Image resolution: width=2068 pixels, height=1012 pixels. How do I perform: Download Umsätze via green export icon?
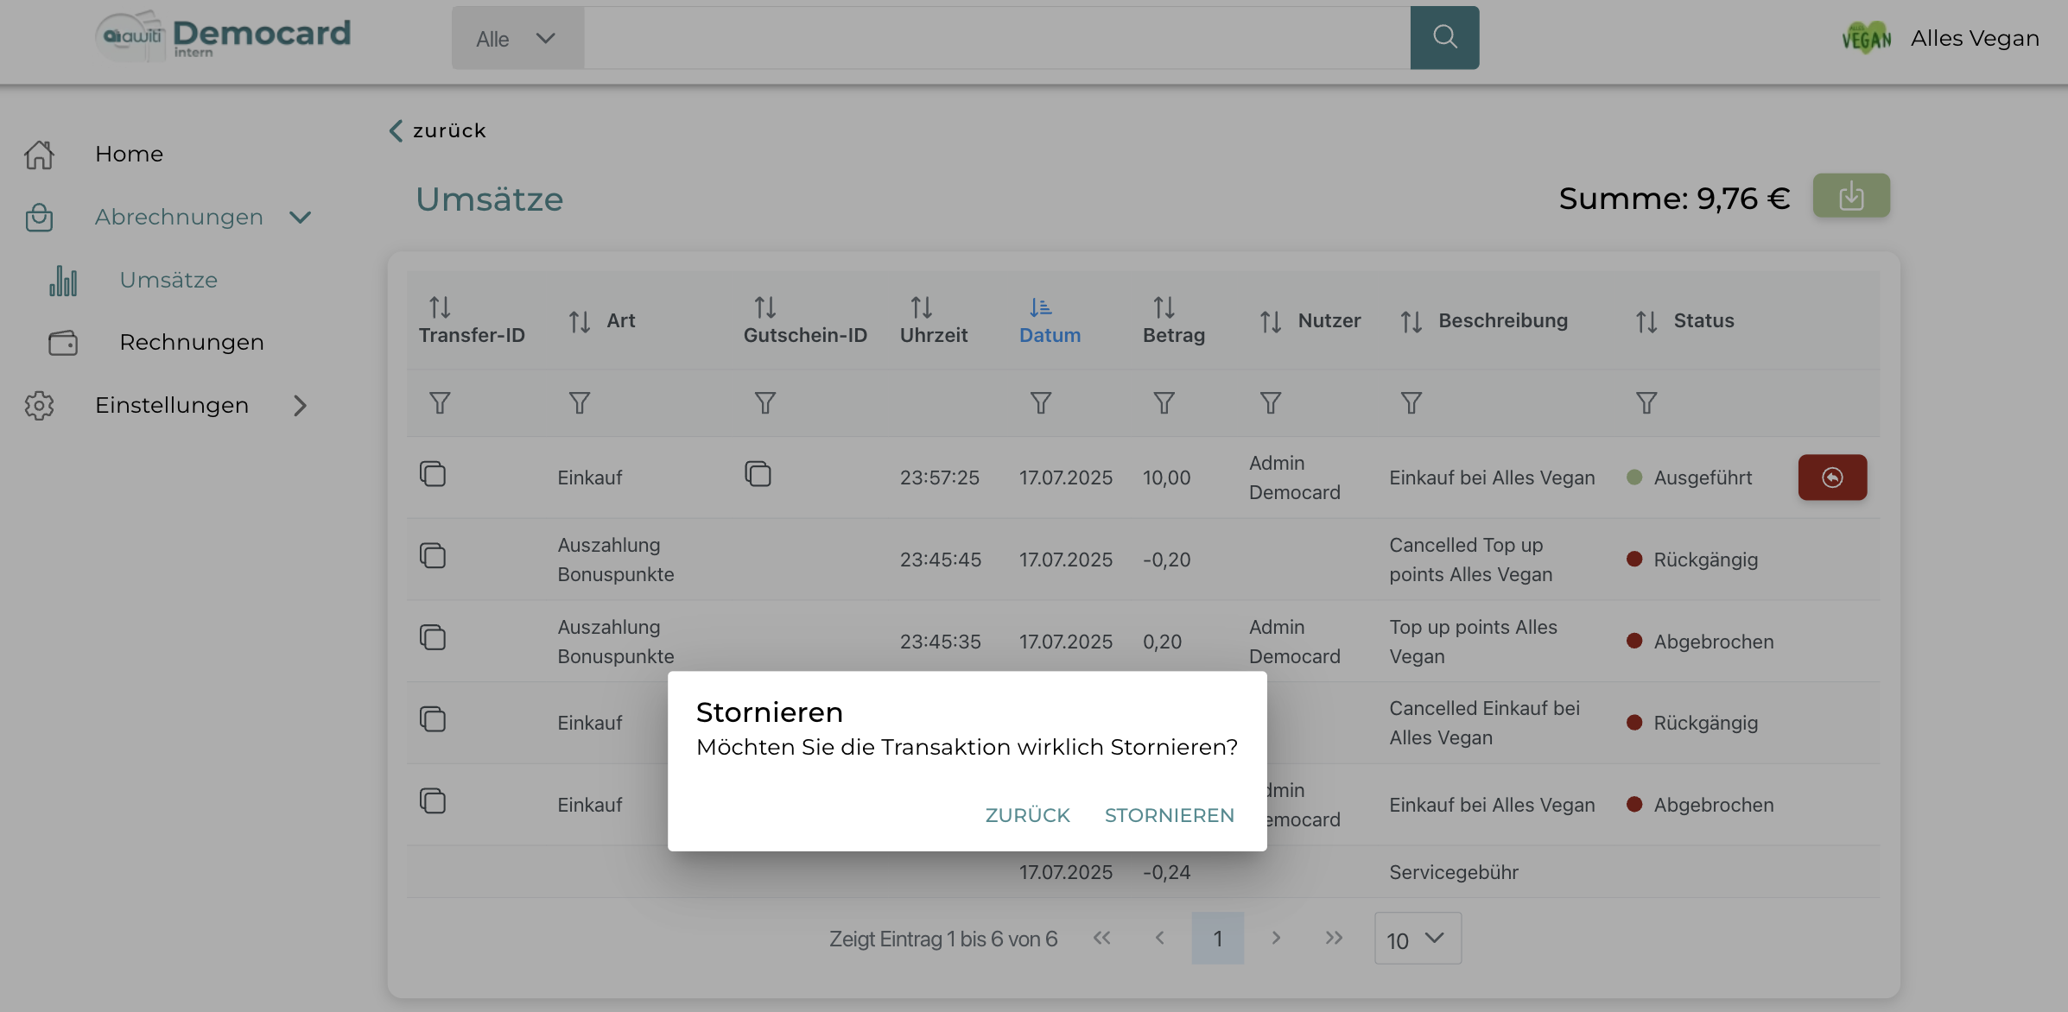1850,196
